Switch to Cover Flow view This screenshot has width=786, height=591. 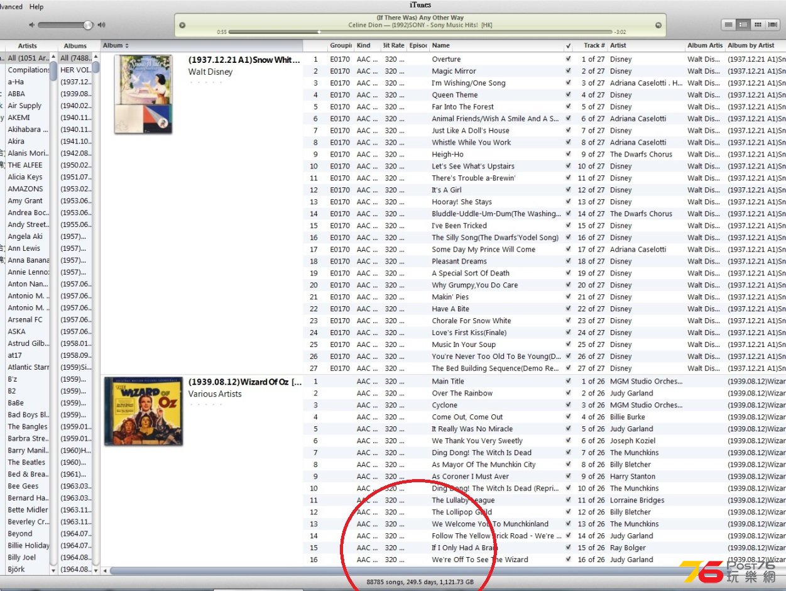[x=773, y=25]
